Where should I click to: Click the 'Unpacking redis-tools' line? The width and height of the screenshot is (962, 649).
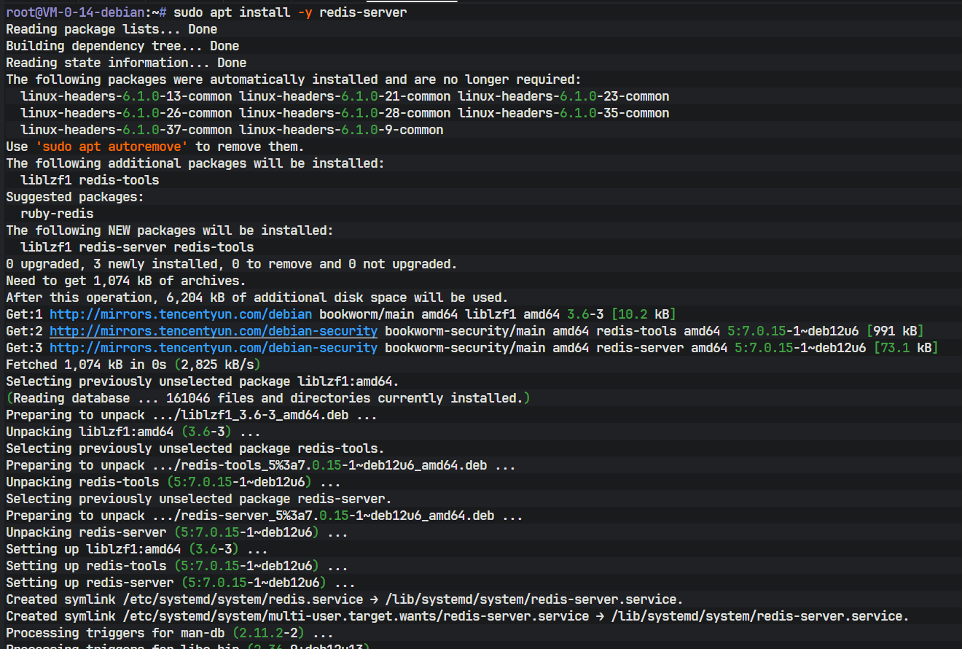click(173, 482)
